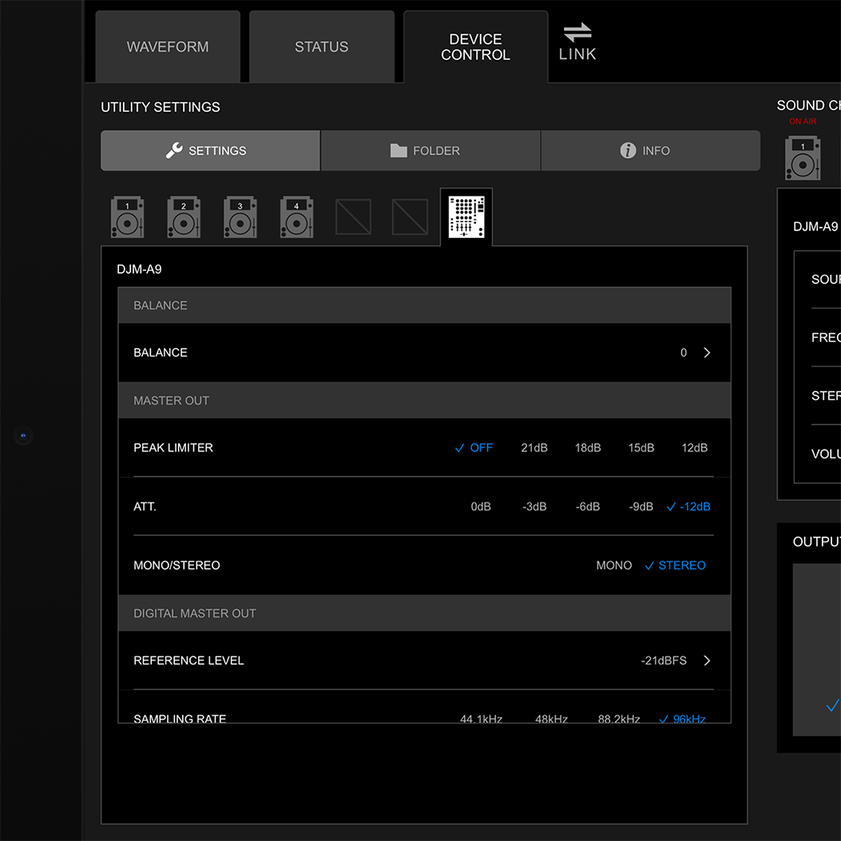Switch to the STATUS tab

pyautogui.click(x=321, y=47)
